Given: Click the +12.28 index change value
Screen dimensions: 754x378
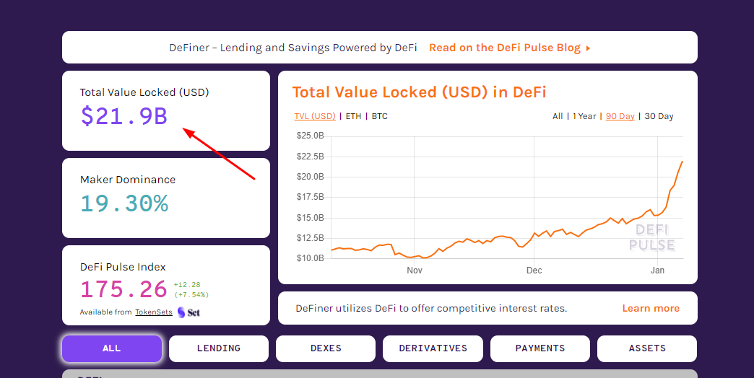Looking at the screenshot, I should pos(187,285).
